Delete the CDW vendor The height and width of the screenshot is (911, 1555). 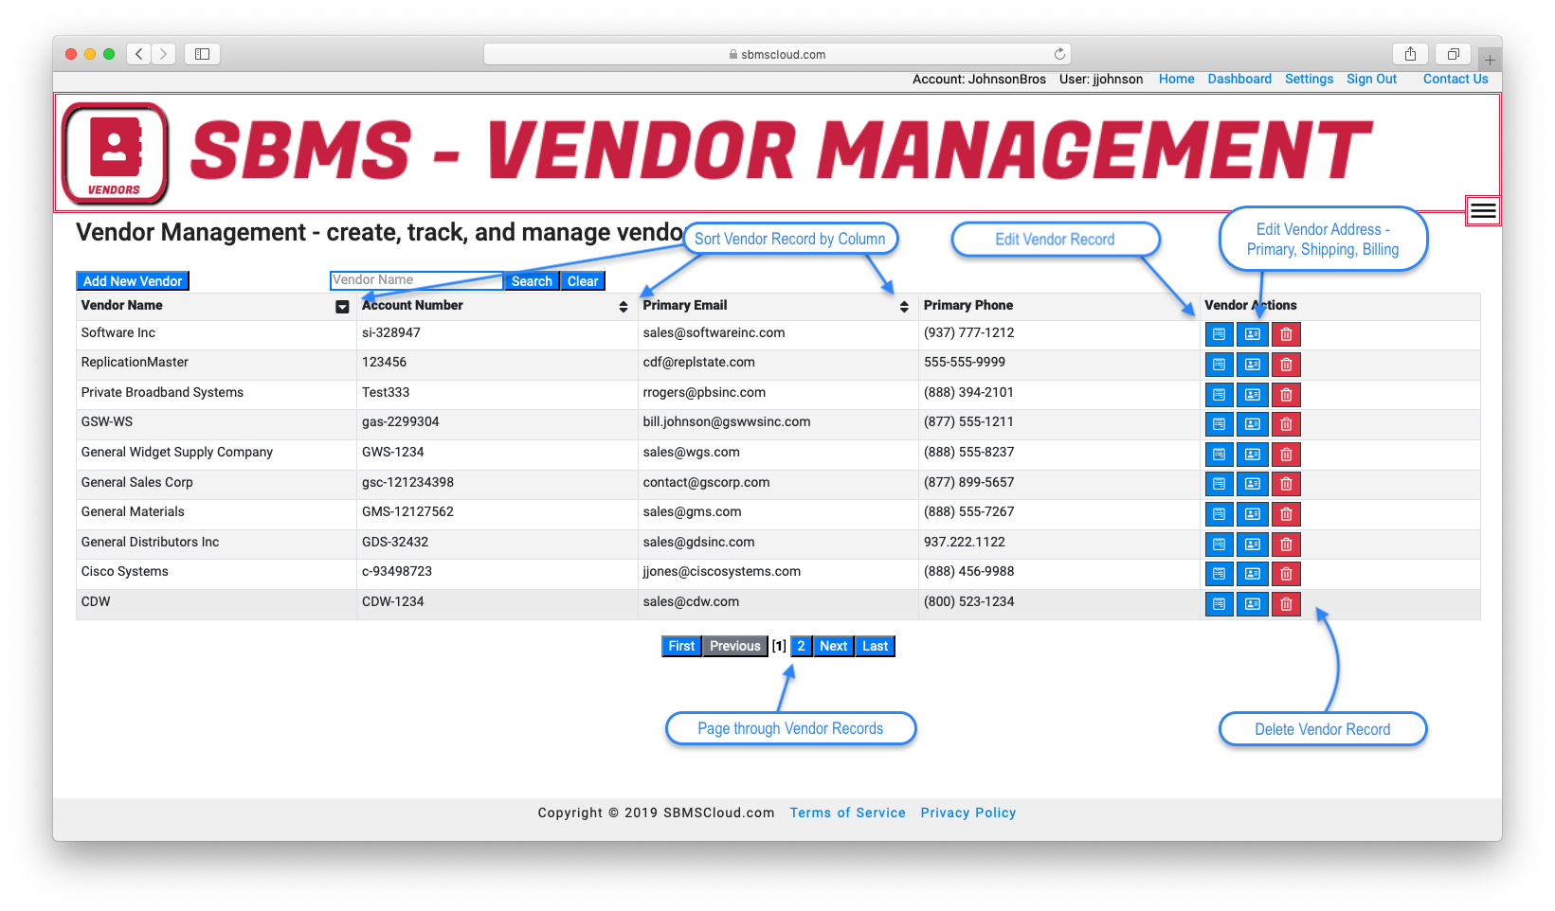coord(1286,604)
